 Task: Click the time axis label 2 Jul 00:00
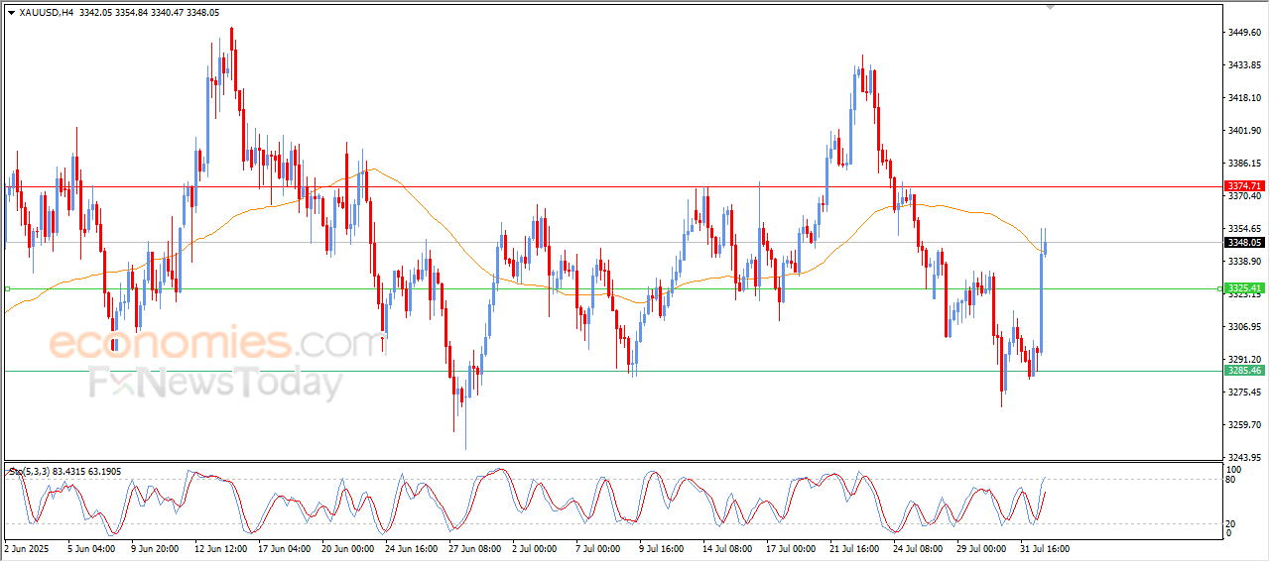tap(535, 547)
